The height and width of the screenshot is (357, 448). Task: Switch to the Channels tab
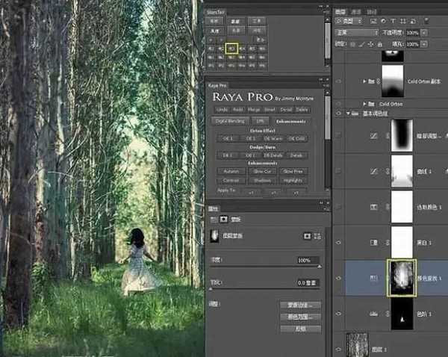(x=355, y=12)
